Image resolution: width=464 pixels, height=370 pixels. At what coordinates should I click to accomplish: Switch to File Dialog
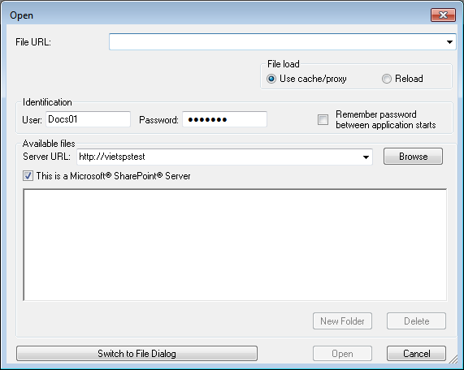click(x=137, y=354)
